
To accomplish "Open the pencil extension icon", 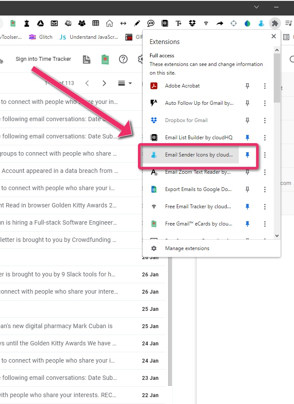I will click(137, 23).
